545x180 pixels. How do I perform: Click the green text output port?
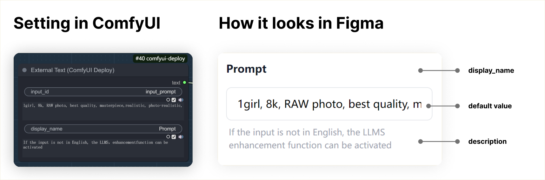click(184, 83)
